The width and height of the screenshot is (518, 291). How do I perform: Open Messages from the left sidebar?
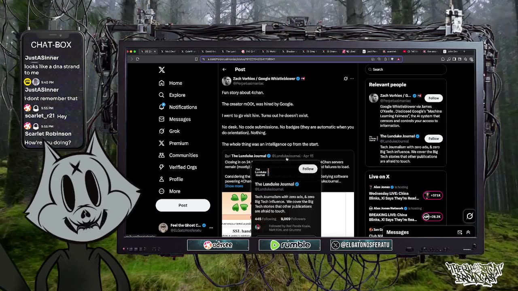(x=174, y=119)
